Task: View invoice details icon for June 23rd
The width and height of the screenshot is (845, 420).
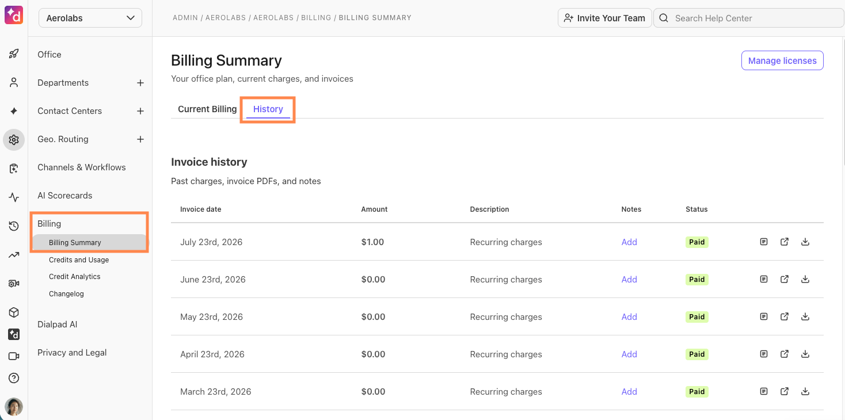Action: click(764, 279)
